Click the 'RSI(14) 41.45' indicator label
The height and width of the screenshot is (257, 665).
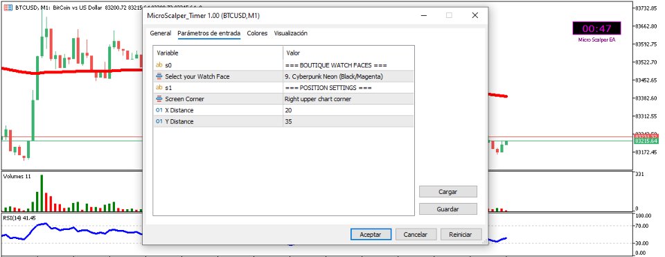tap(19, 218)
